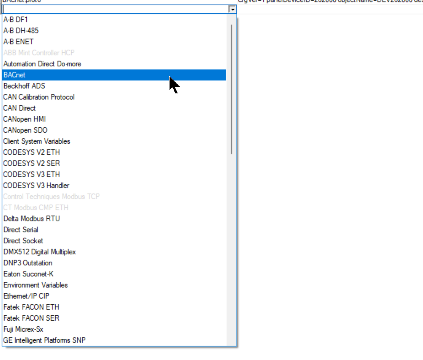The width and height of the screenshot is (423, 360).
Task: Select Delta Modbus RTU
Action: coord(114,219)
